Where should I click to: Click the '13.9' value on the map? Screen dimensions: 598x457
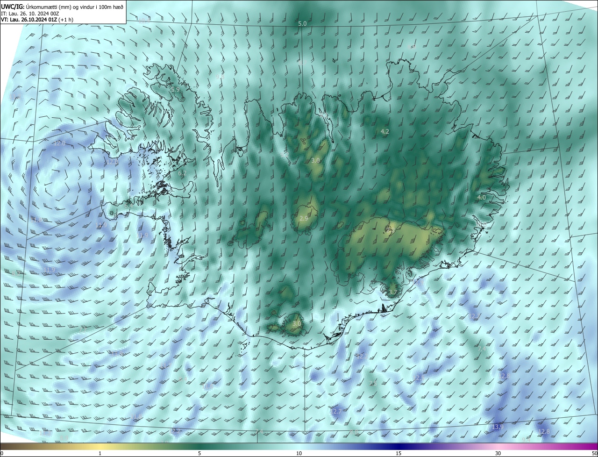tap(498, 427)
